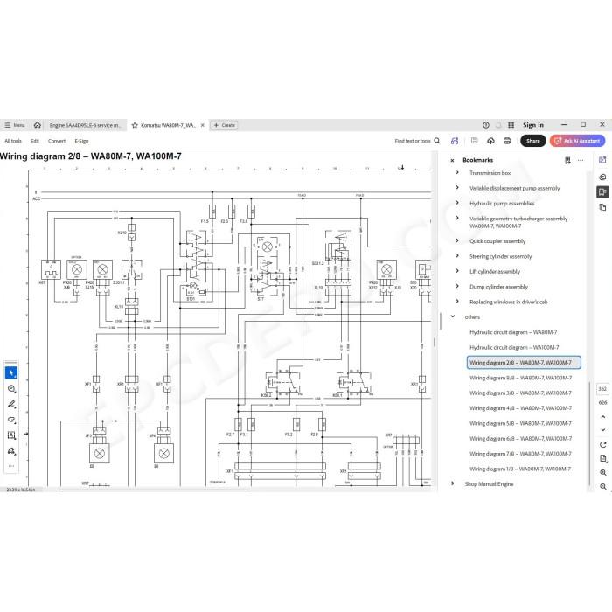Close the Komatsu WA80M-7 tab
612x612 pixels.
[203, 125]
